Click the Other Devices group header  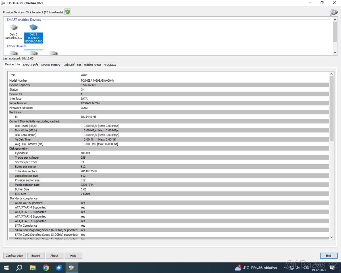point(17,46)
